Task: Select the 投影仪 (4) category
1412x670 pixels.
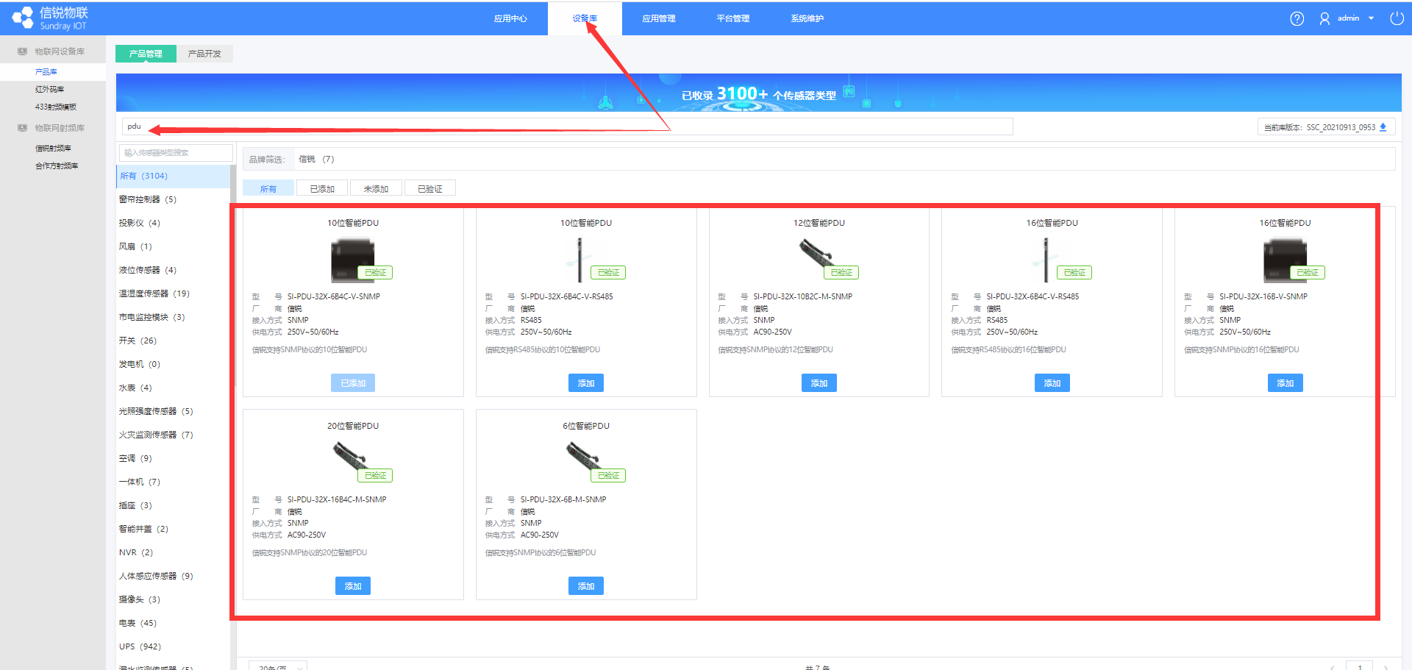Action: (173, 224)
